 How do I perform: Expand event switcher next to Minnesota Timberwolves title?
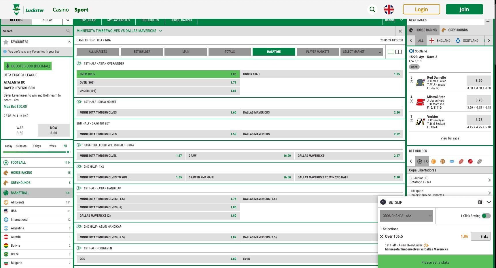point(160,31)
